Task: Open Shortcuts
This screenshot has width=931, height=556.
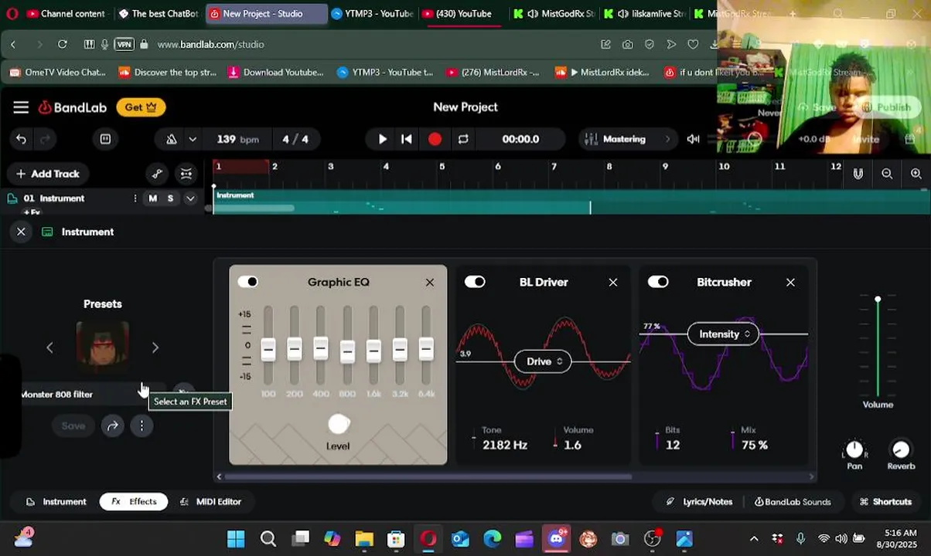Action: (x=885, y=502)
